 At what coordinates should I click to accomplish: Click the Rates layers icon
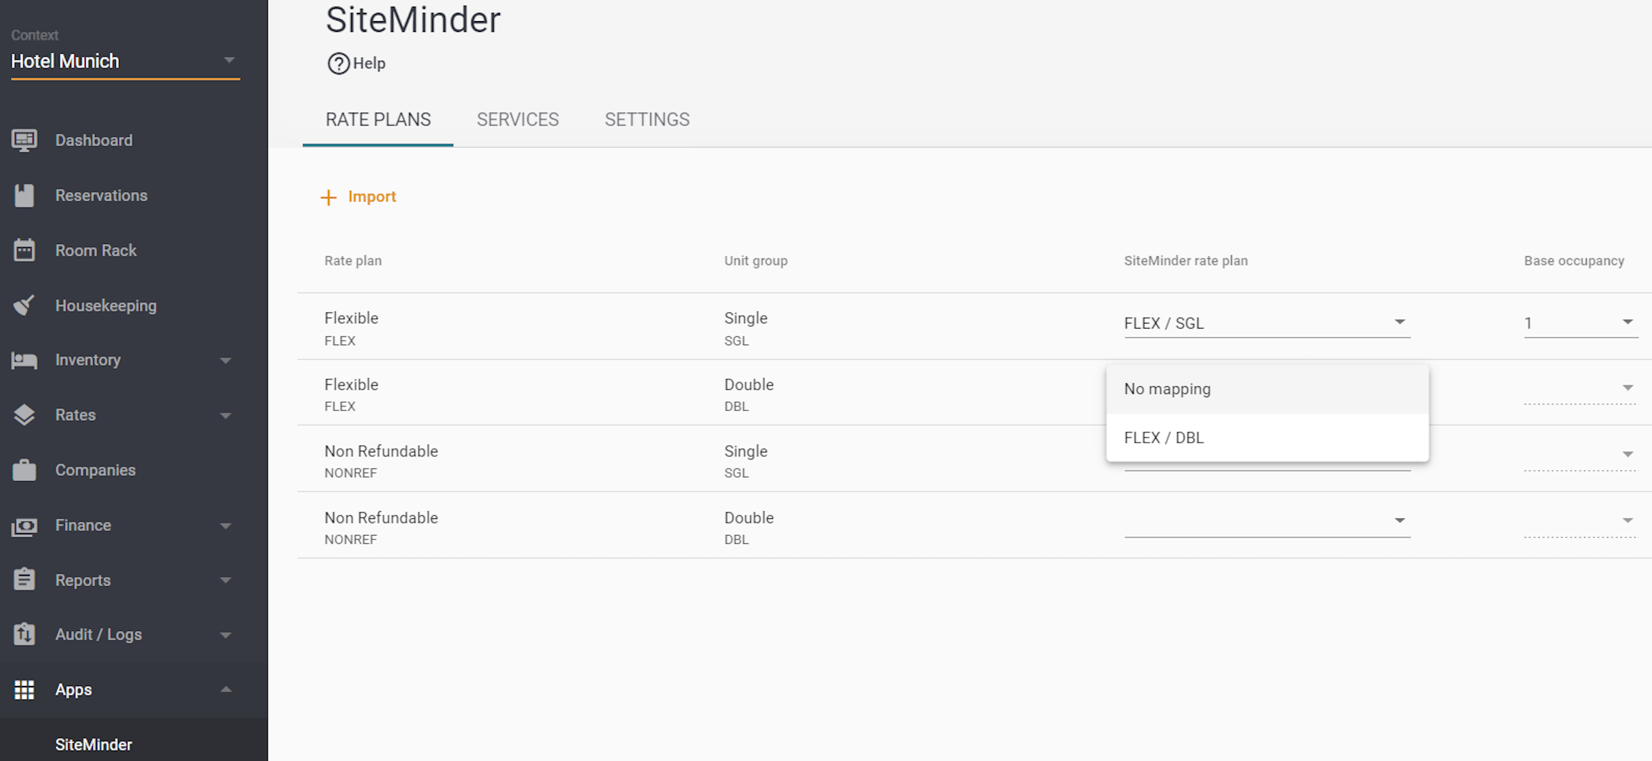24,415
